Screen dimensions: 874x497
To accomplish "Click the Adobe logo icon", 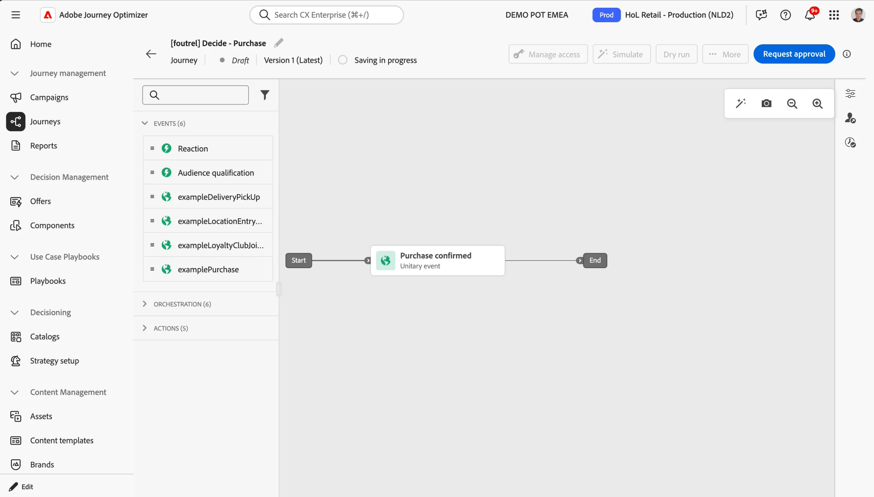I will click(48, 15).
